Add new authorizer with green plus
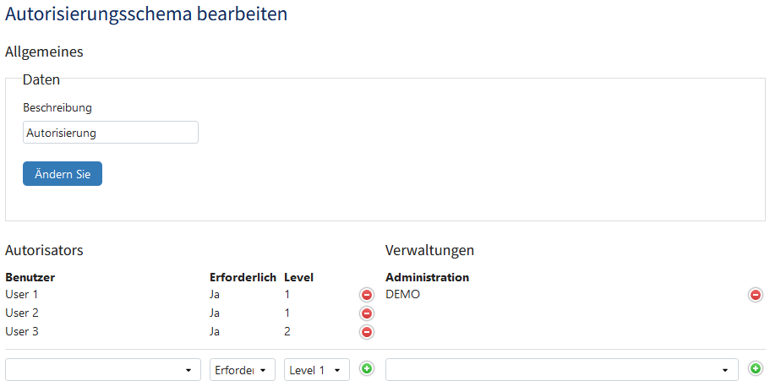770x392 pixels. point(366,368)
